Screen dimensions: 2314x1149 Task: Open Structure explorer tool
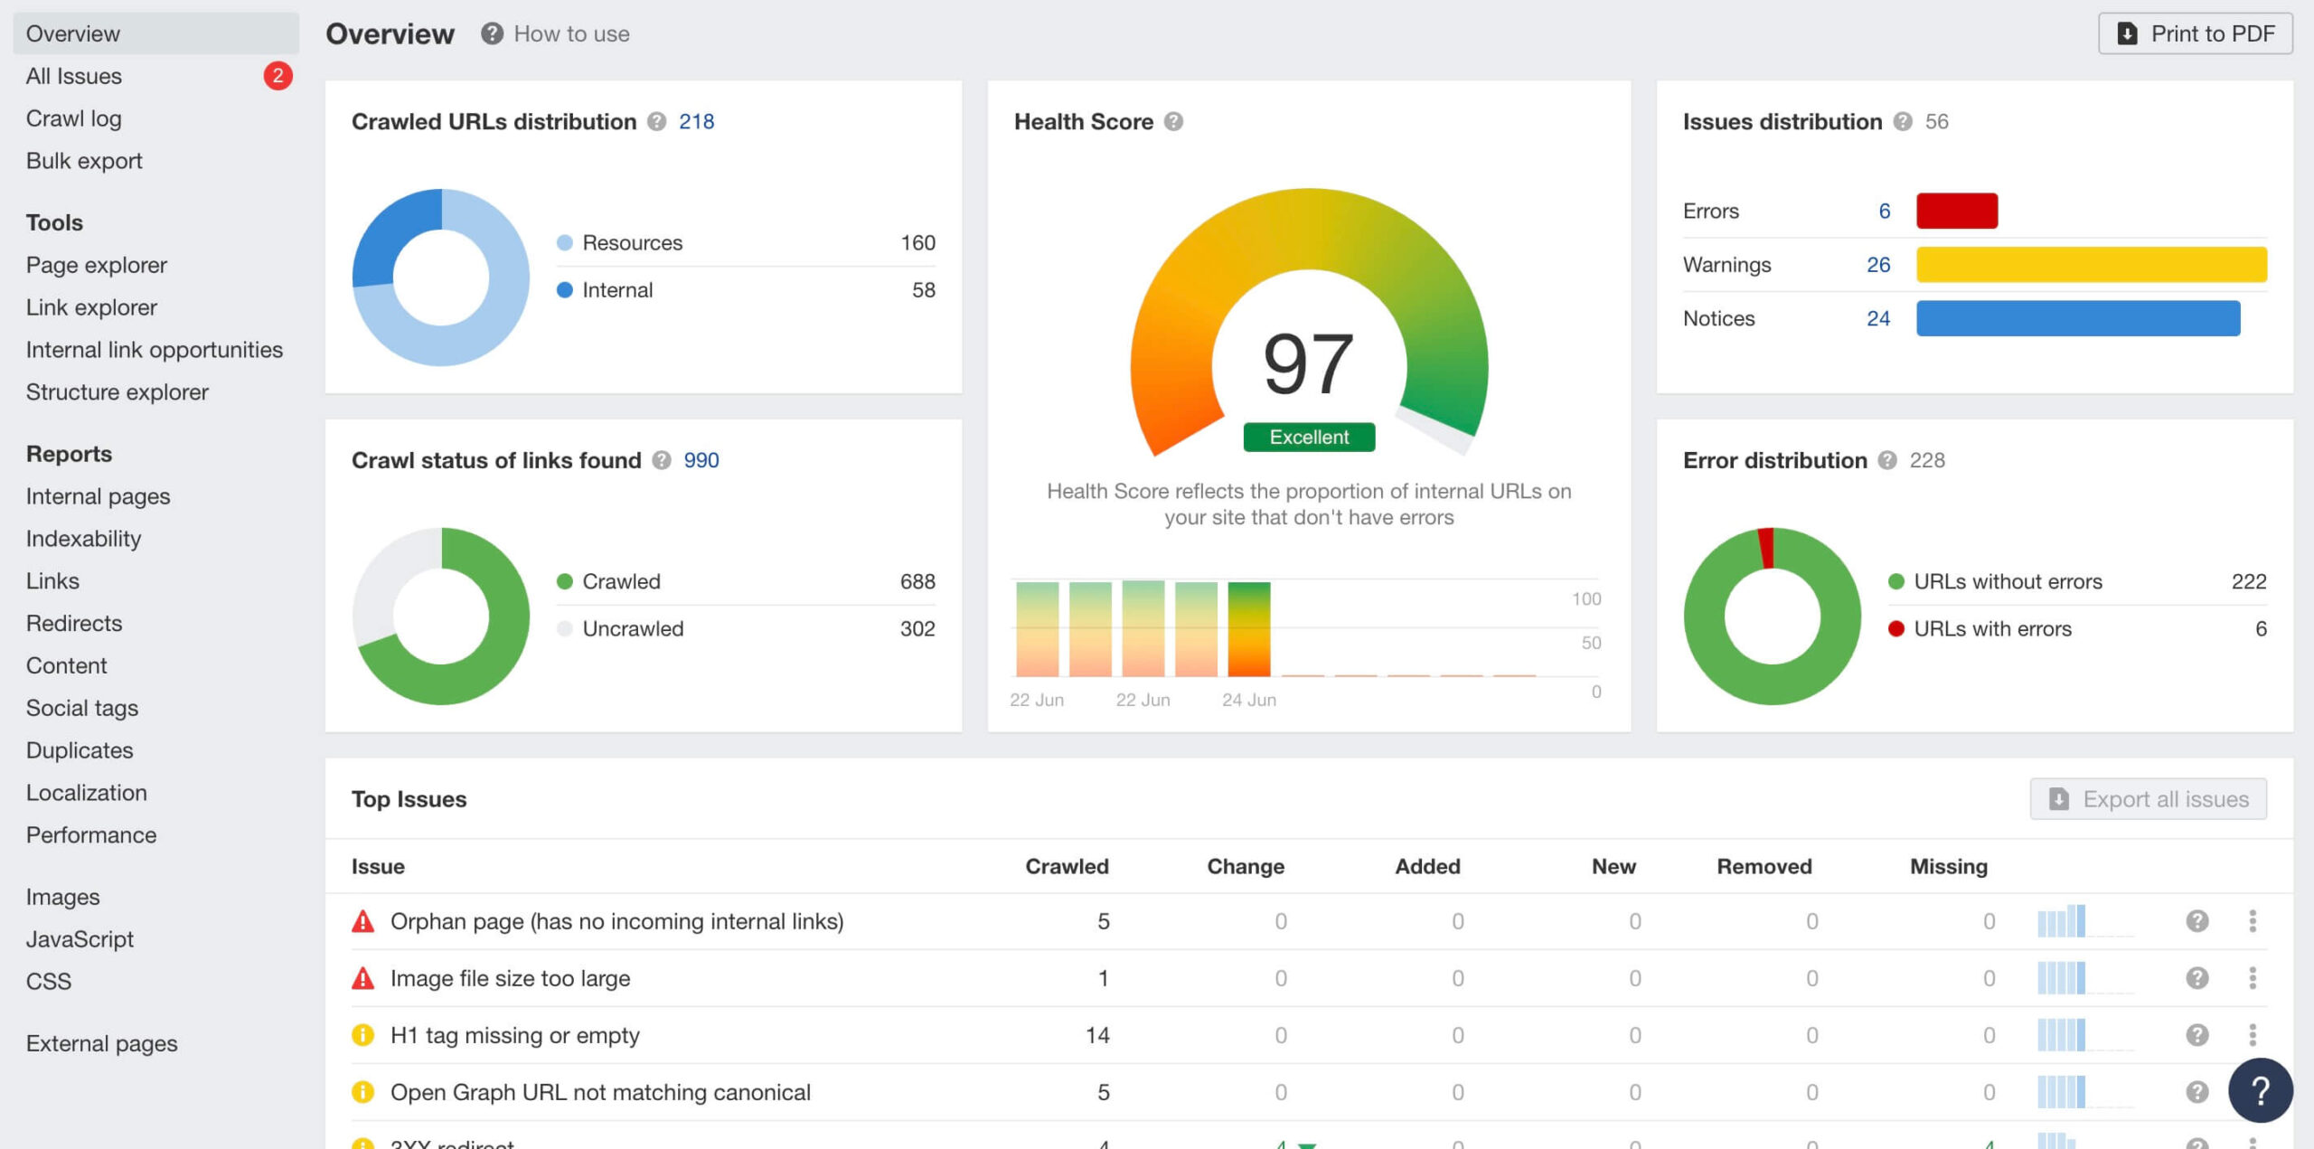pyautogui.click(x=118, y=392)
